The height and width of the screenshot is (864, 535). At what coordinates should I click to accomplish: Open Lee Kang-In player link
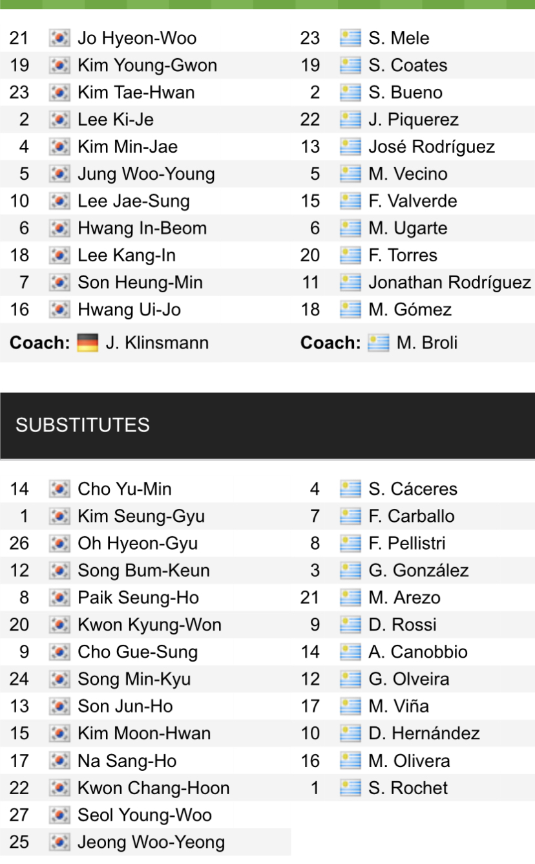126,255
